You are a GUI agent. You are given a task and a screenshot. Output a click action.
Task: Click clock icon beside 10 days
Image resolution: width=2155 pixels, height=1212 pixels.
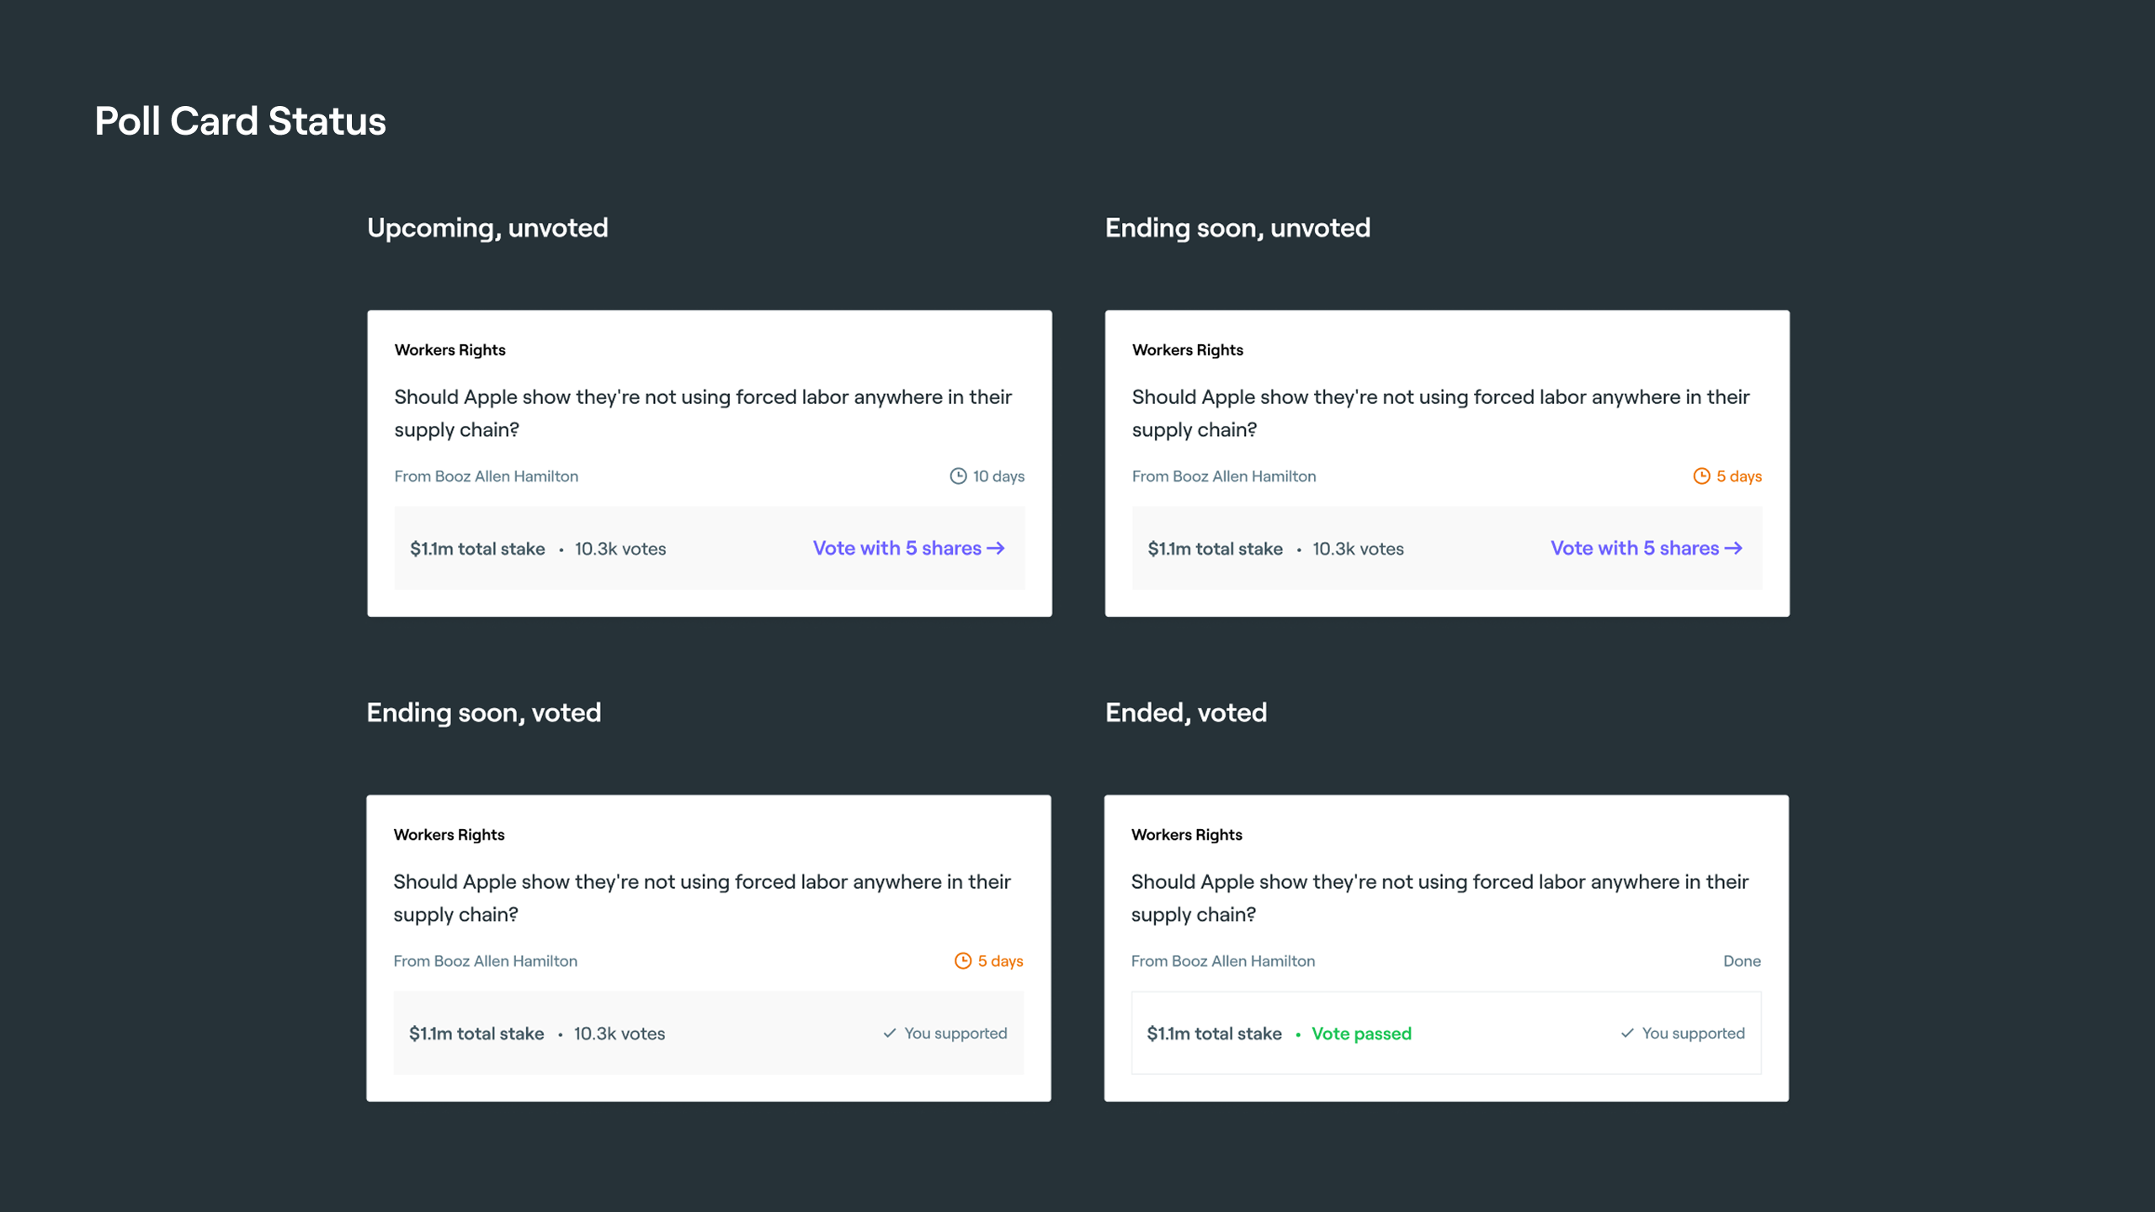click(958, 476)
